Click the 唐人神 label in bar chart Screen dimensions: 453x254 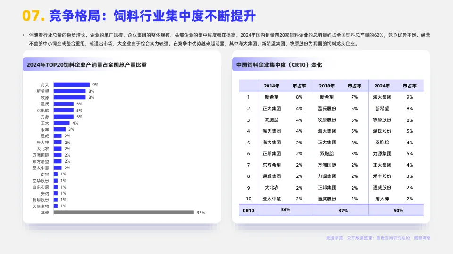[43, 142]
